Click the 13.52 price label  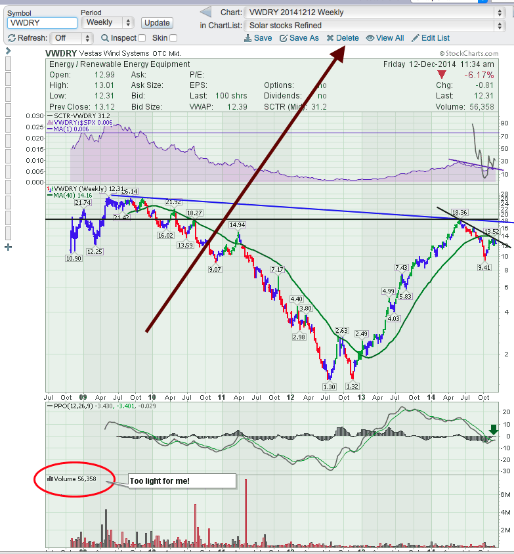tap(491, 232)
